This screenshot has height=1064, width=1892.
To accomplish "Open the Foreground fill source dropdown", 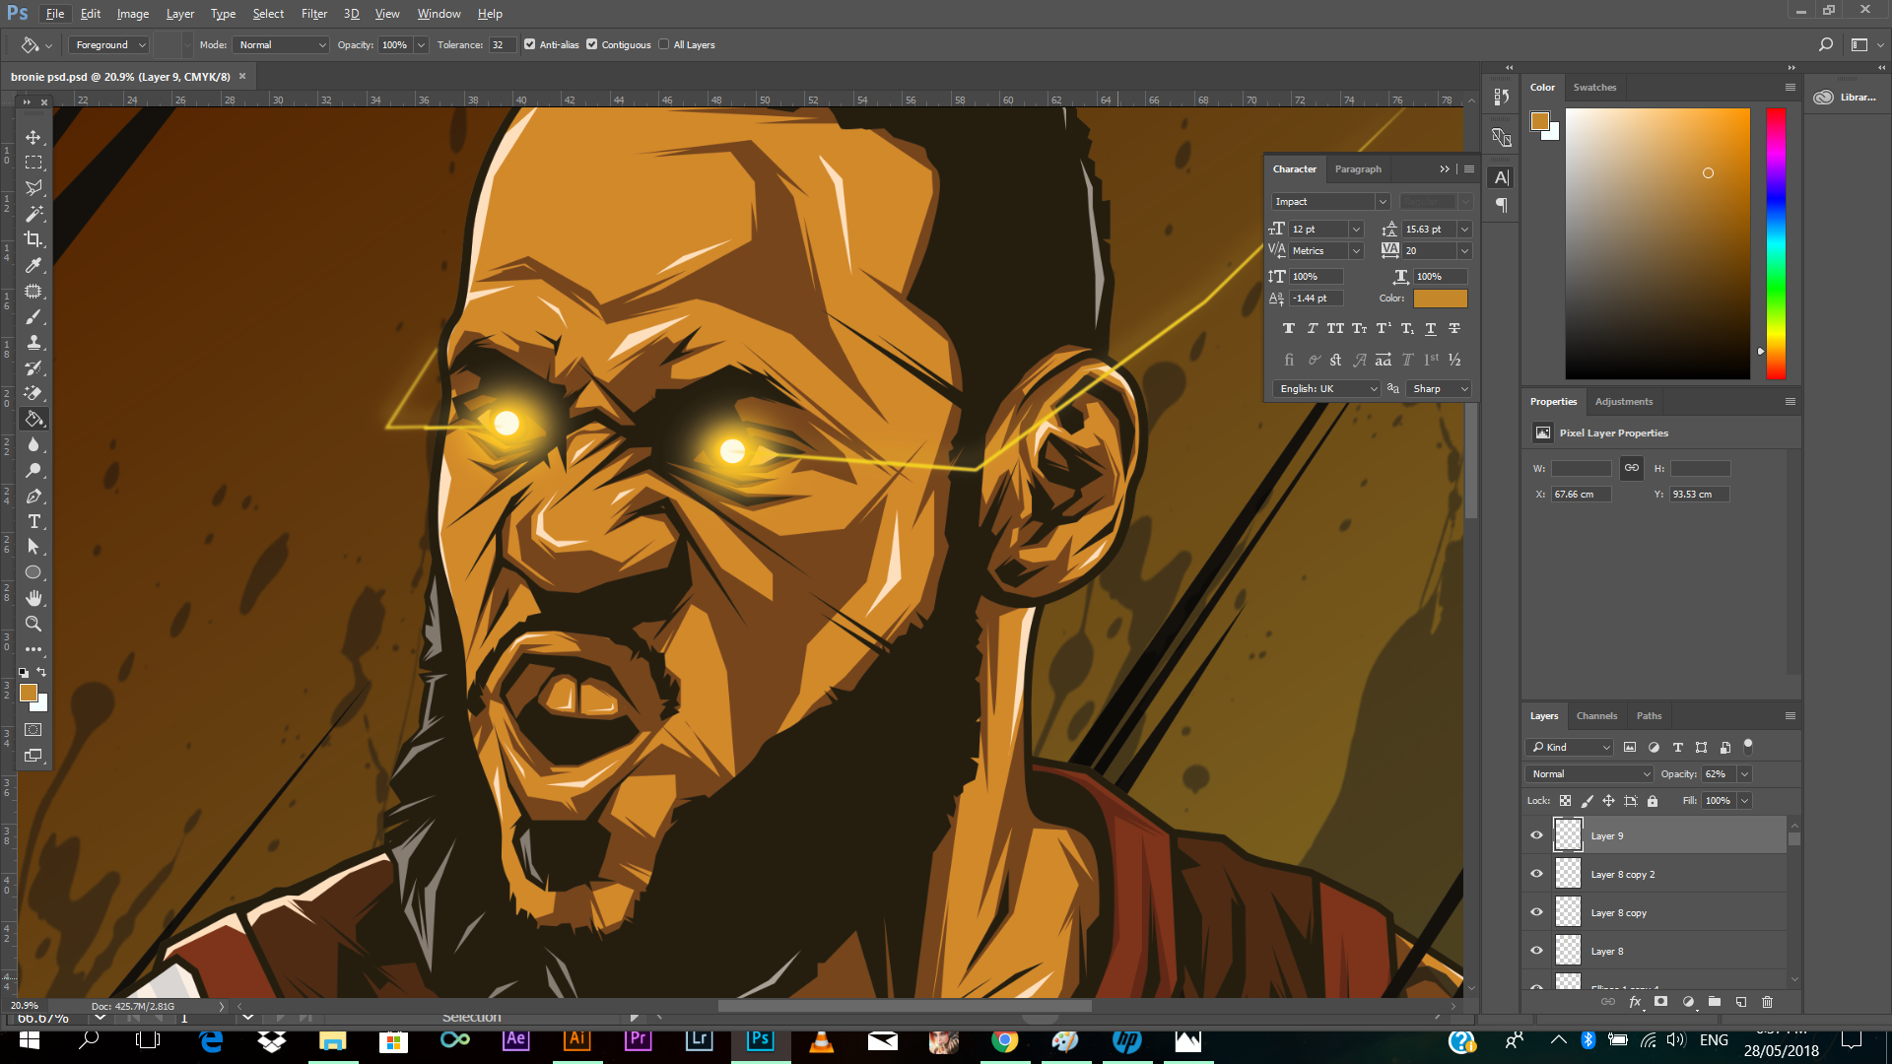I will [x=108, y=44].
